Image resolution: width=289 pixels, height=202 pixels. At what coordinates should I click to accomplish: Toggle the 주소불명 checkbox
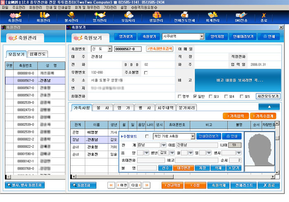tap(146, 73)
